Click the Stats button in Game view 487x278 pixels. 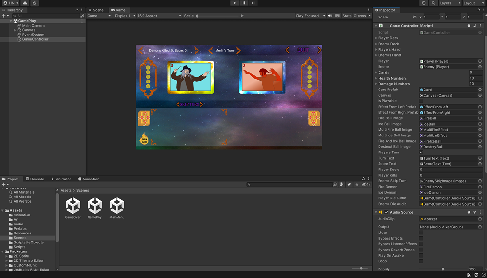pos(347,16)
